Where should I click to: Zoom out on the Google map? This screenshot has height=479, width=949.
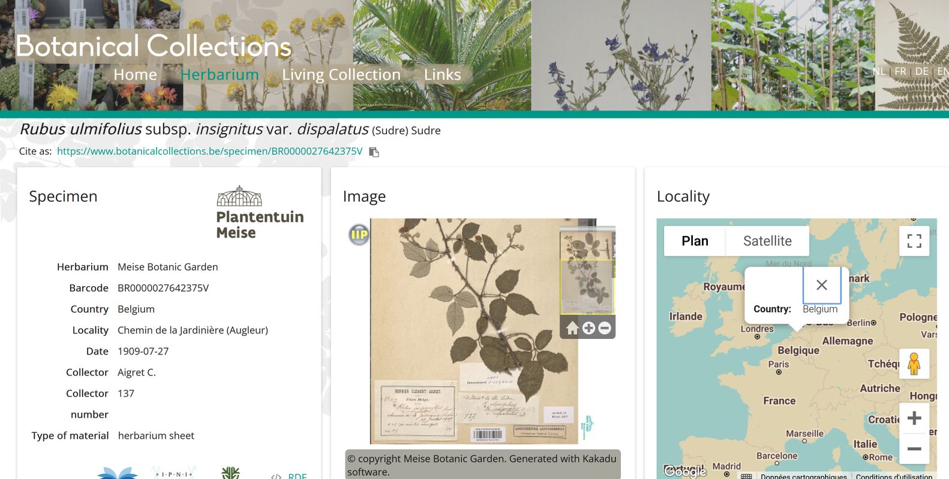(914, 448)
